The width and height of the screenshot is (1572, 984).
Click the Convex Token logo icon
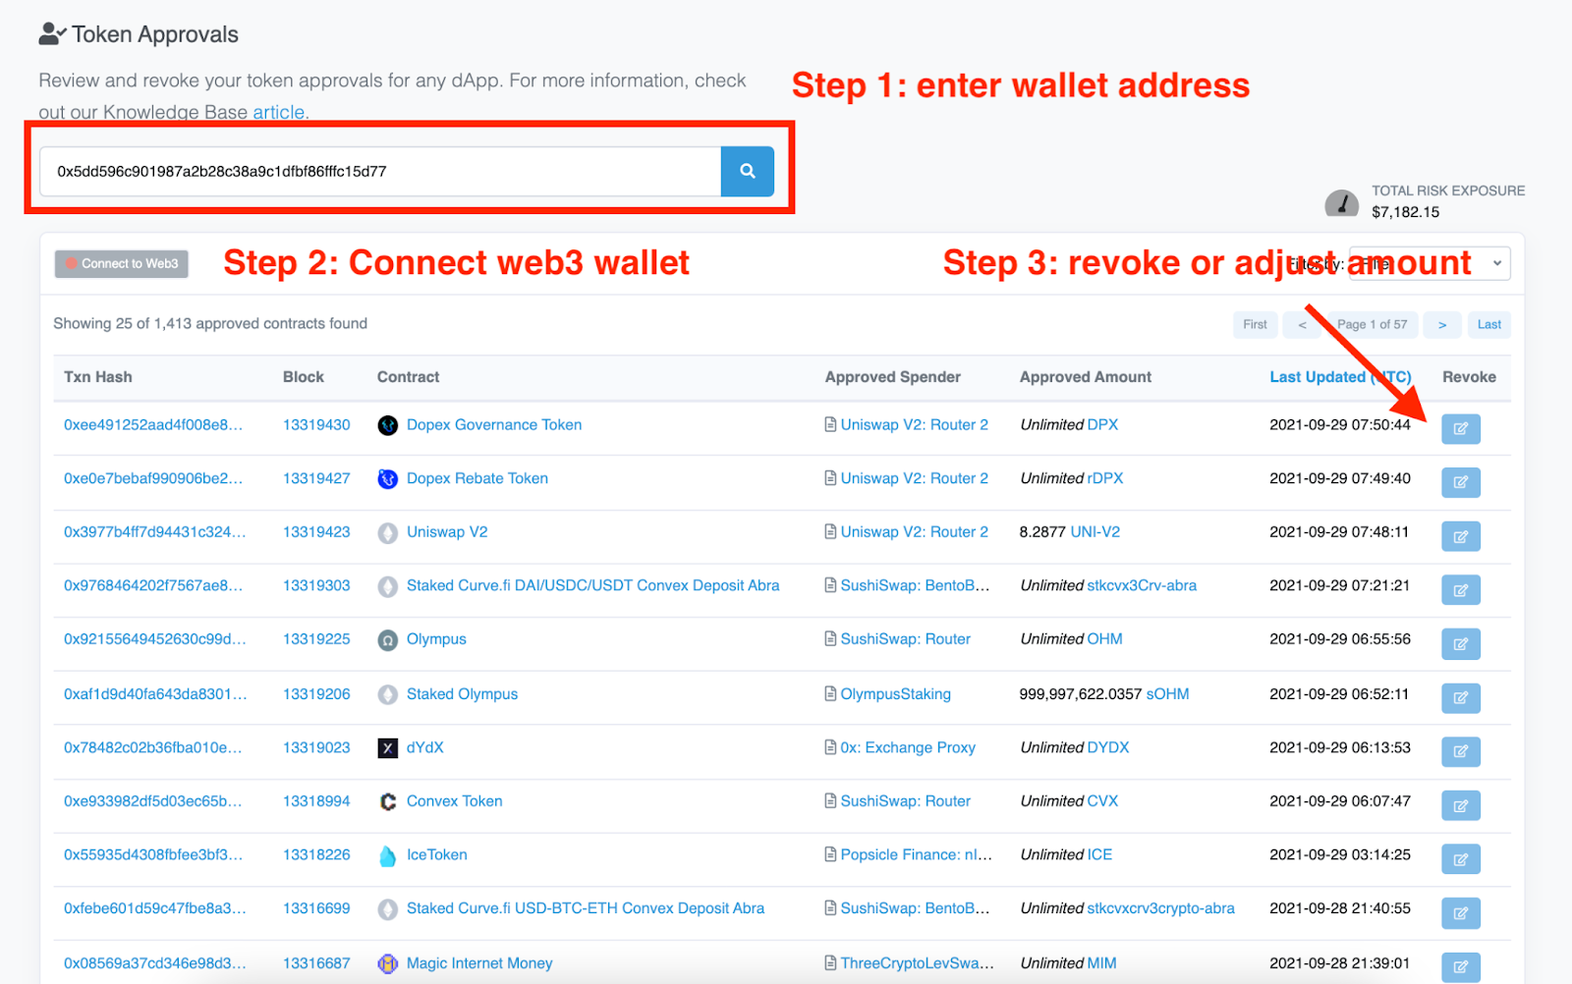(388, 802)
